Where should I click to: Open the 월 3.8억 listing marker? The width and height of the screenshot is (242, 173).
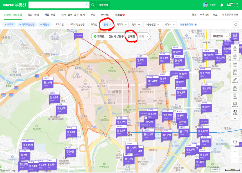[71, 132]
